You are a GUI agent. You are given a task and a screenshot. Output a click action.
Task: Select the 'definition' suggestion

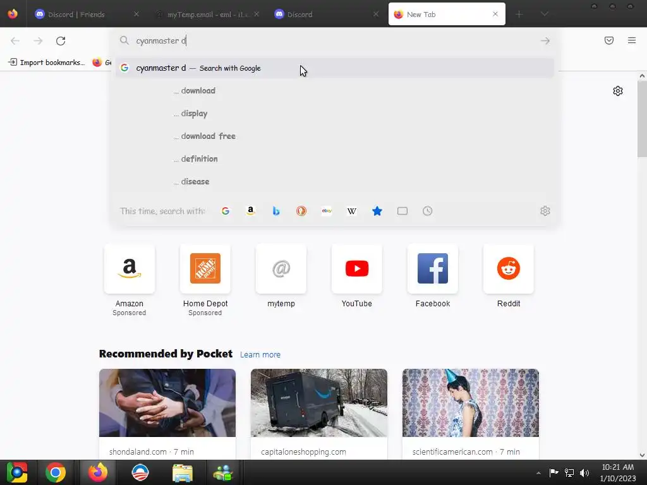[334, 159]
